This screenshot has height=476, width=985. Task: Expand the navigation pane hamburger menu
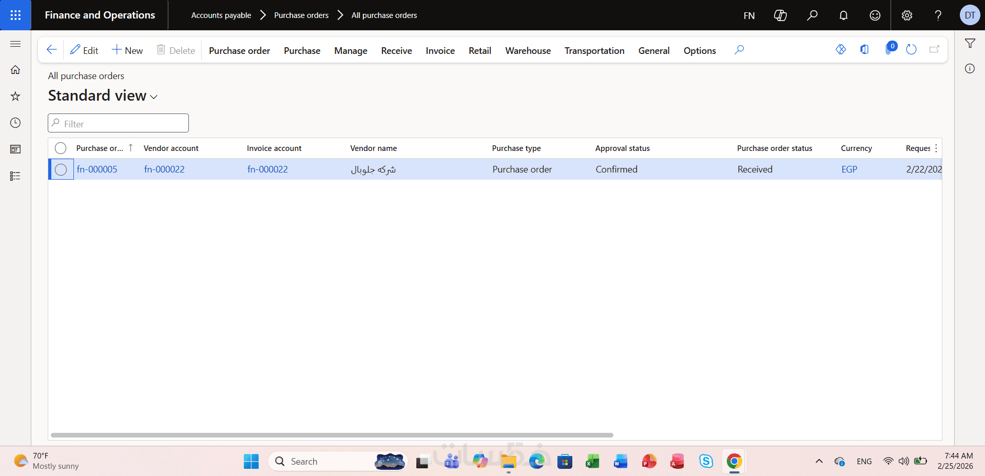(x=15, y=44)
